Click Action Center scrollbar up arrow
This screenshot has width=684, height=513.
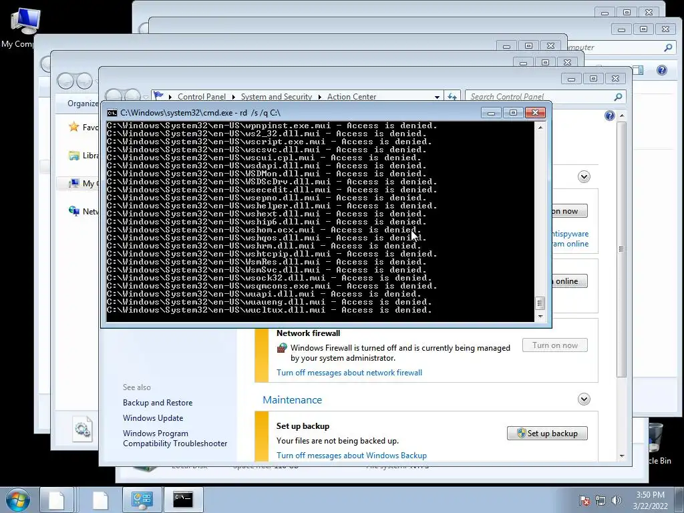(x=622, y=116)
